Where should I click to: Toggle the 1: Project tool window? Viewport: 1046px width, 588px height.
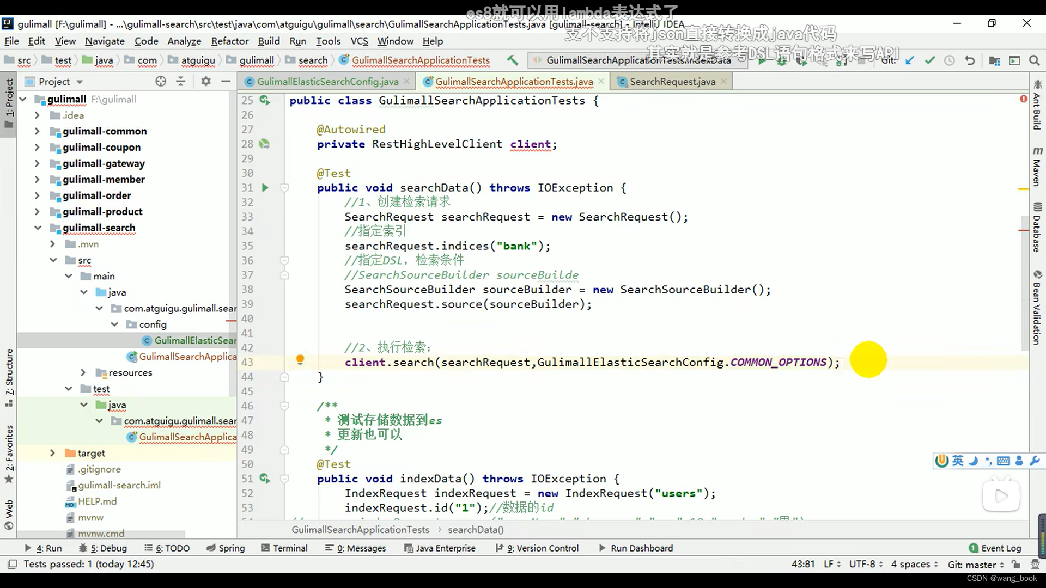pos(9,103)
